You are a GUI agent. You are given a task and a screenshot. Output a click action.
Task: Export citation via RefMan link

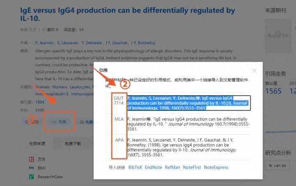tap(172, 168)
